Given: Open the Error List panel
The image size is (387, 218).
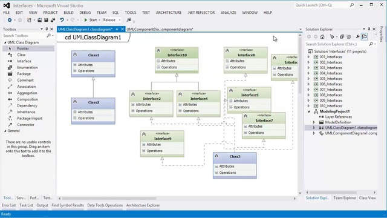Looking at the screenshot, I should pyautogui.click(x=8, y=205).
